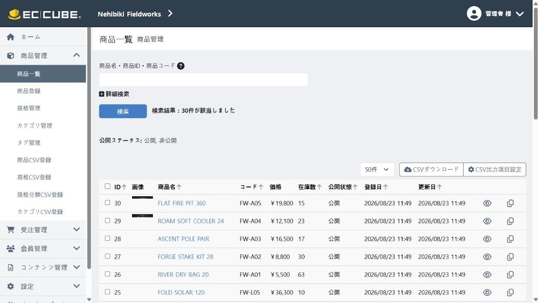Duplicate product FLAT FIRE PIT 360

[x=510, y=203]
